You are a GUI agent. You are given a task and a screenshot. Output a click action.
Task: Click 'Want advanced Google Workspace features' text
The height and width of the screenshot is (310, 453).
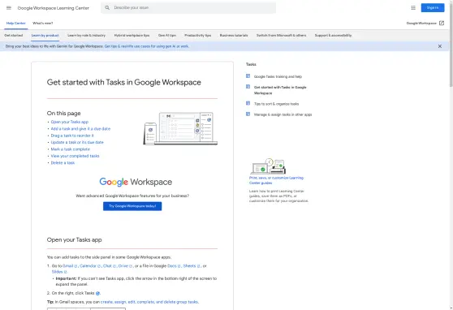point(132,196)
